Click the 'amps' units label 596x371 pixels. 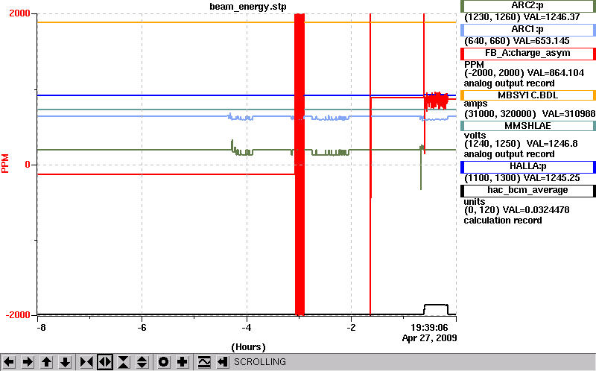(x=475, y=104)
